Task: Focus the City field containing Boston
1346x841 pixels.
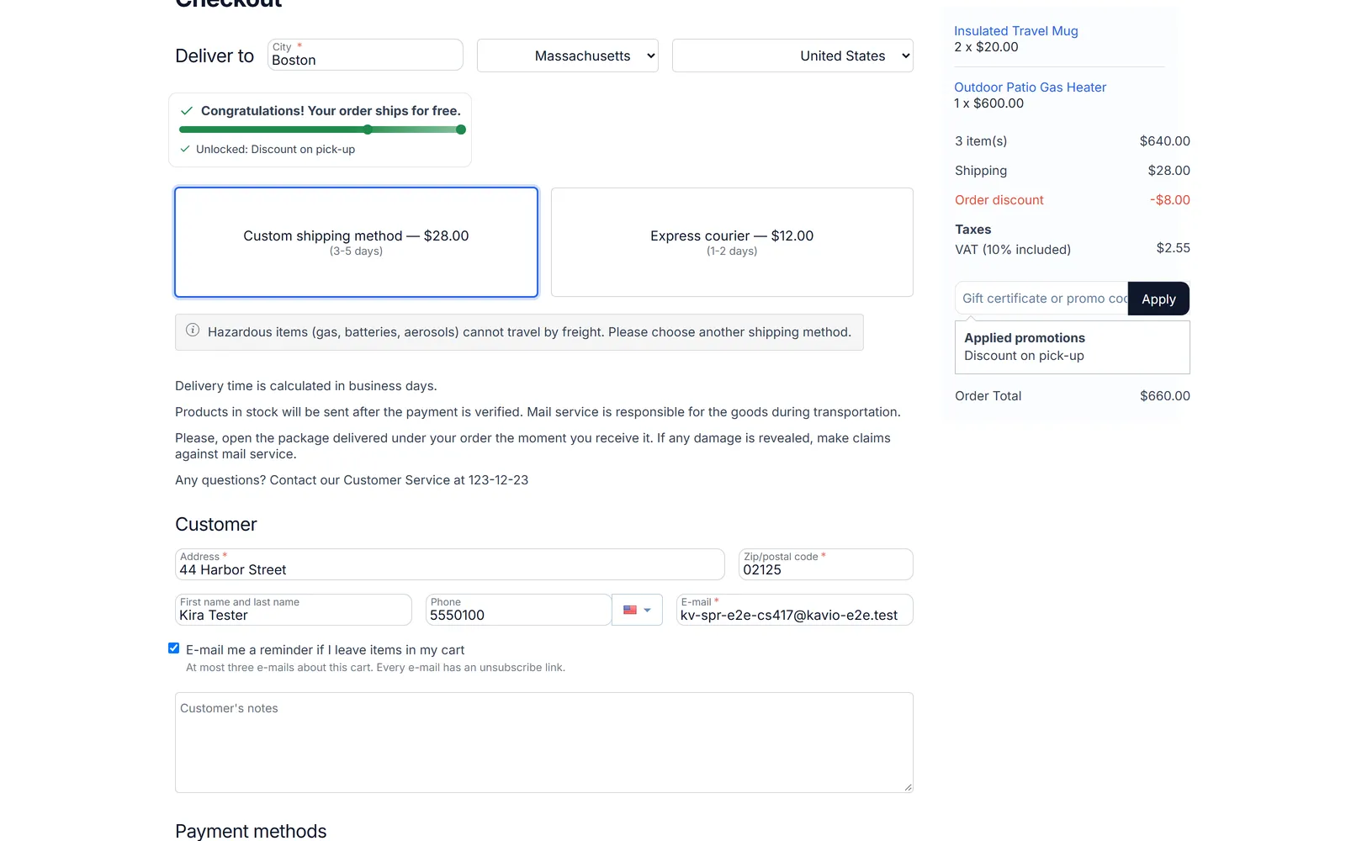Action: point(365,55)
